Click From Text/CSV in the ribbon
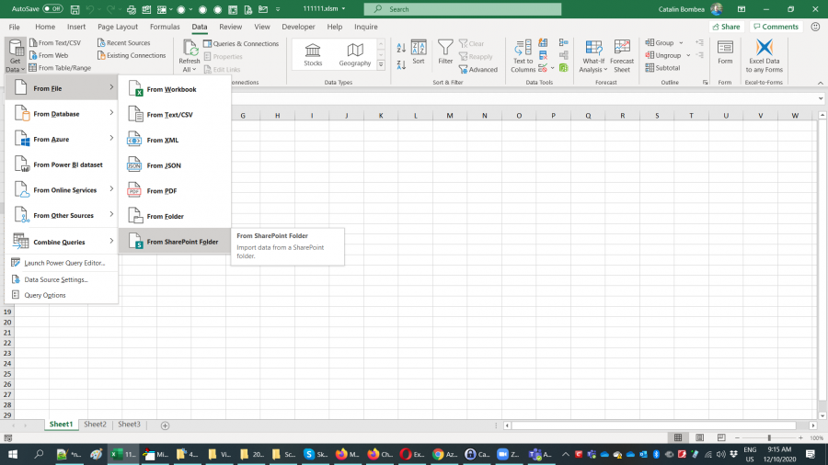The height and width of the screenshot is (465, 828). pos(55,42)
